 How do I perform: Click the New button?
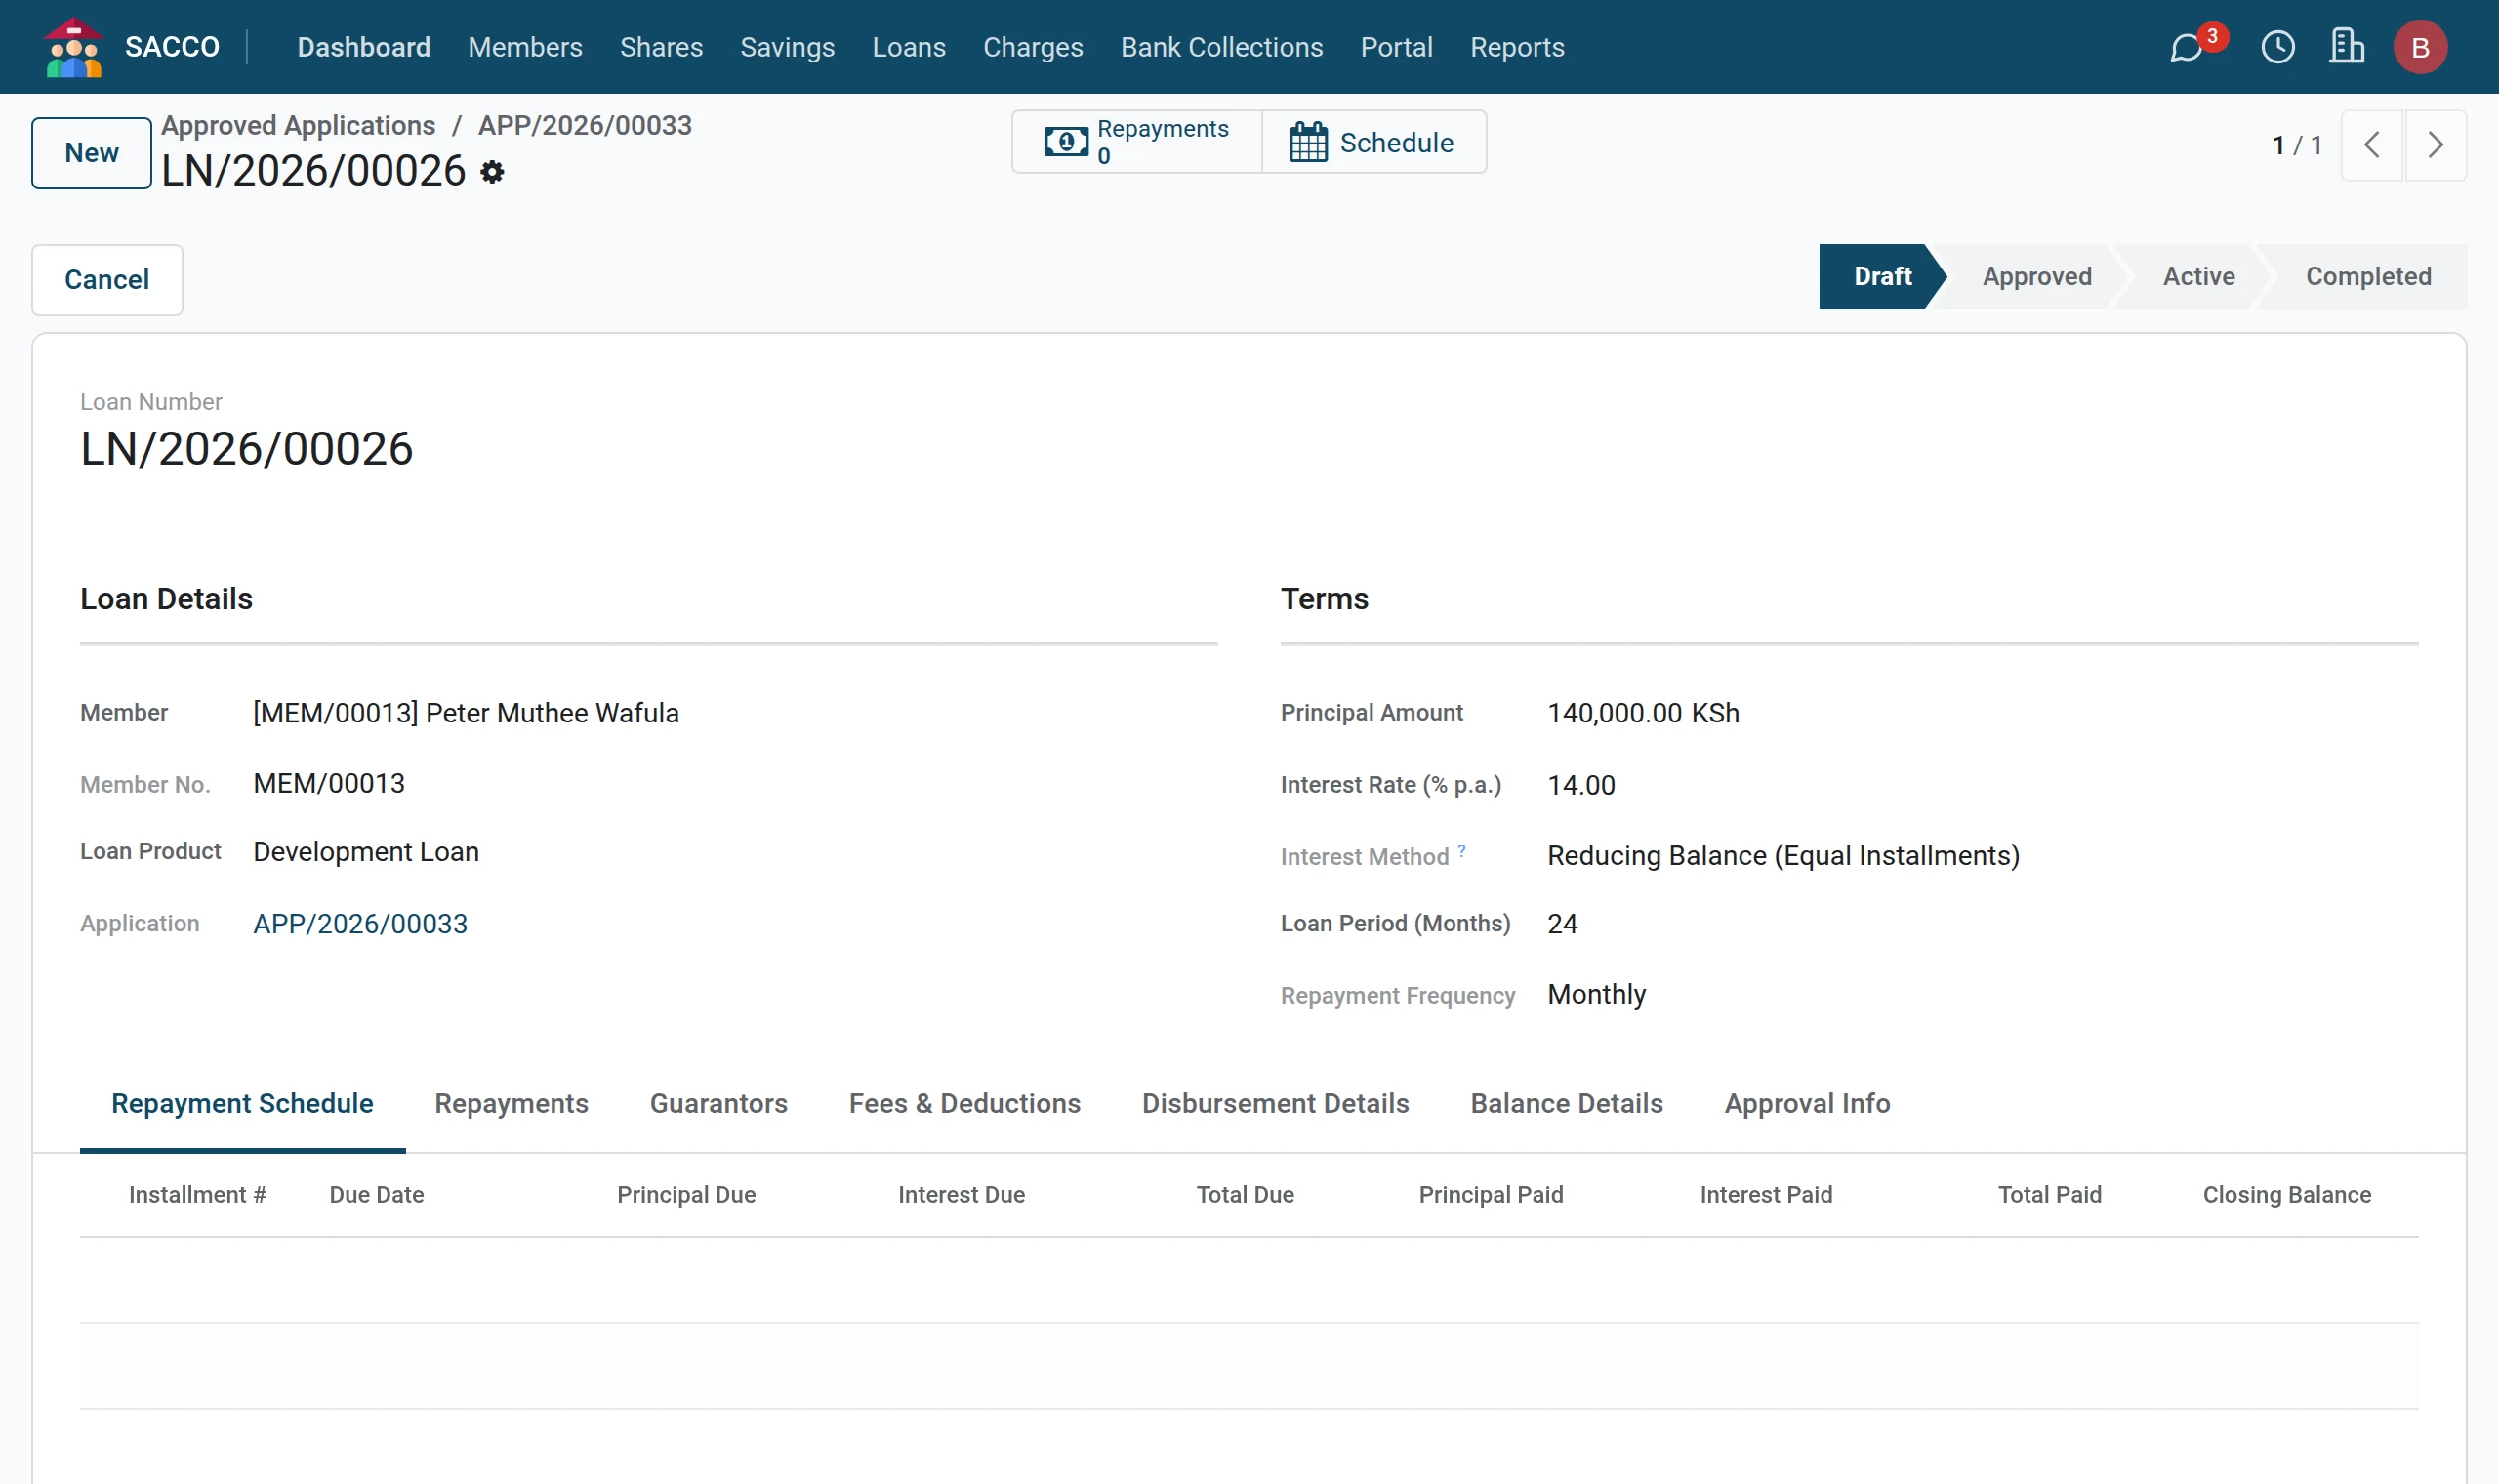click(x=91, y=153)
